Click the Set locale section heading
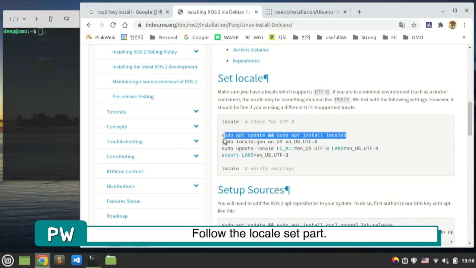 pyautogui.click(x=240, y=78)
